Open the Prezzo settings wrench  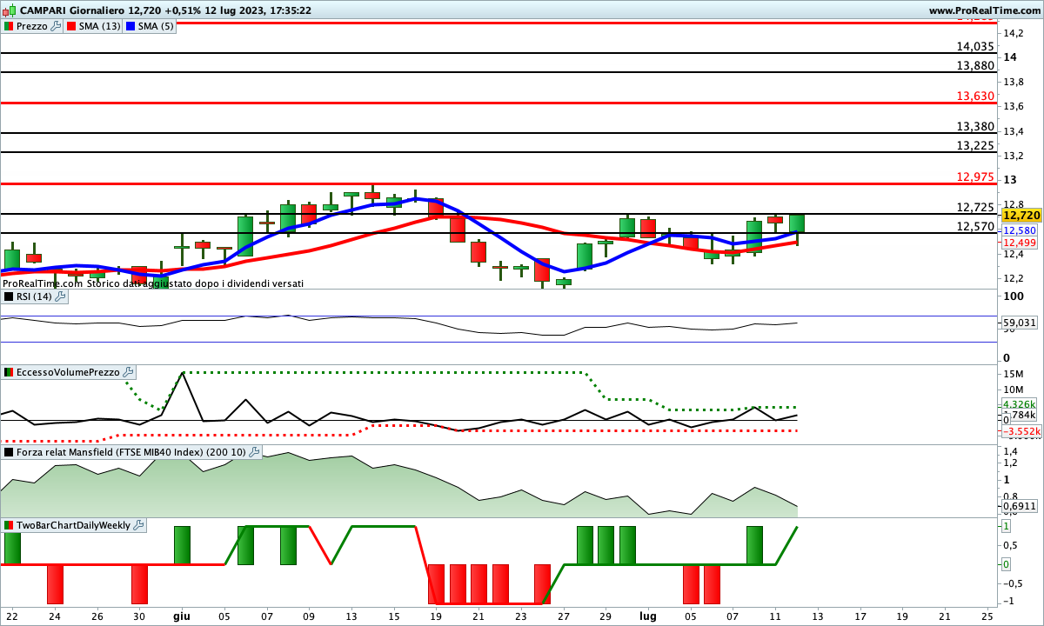coord(57,26)
